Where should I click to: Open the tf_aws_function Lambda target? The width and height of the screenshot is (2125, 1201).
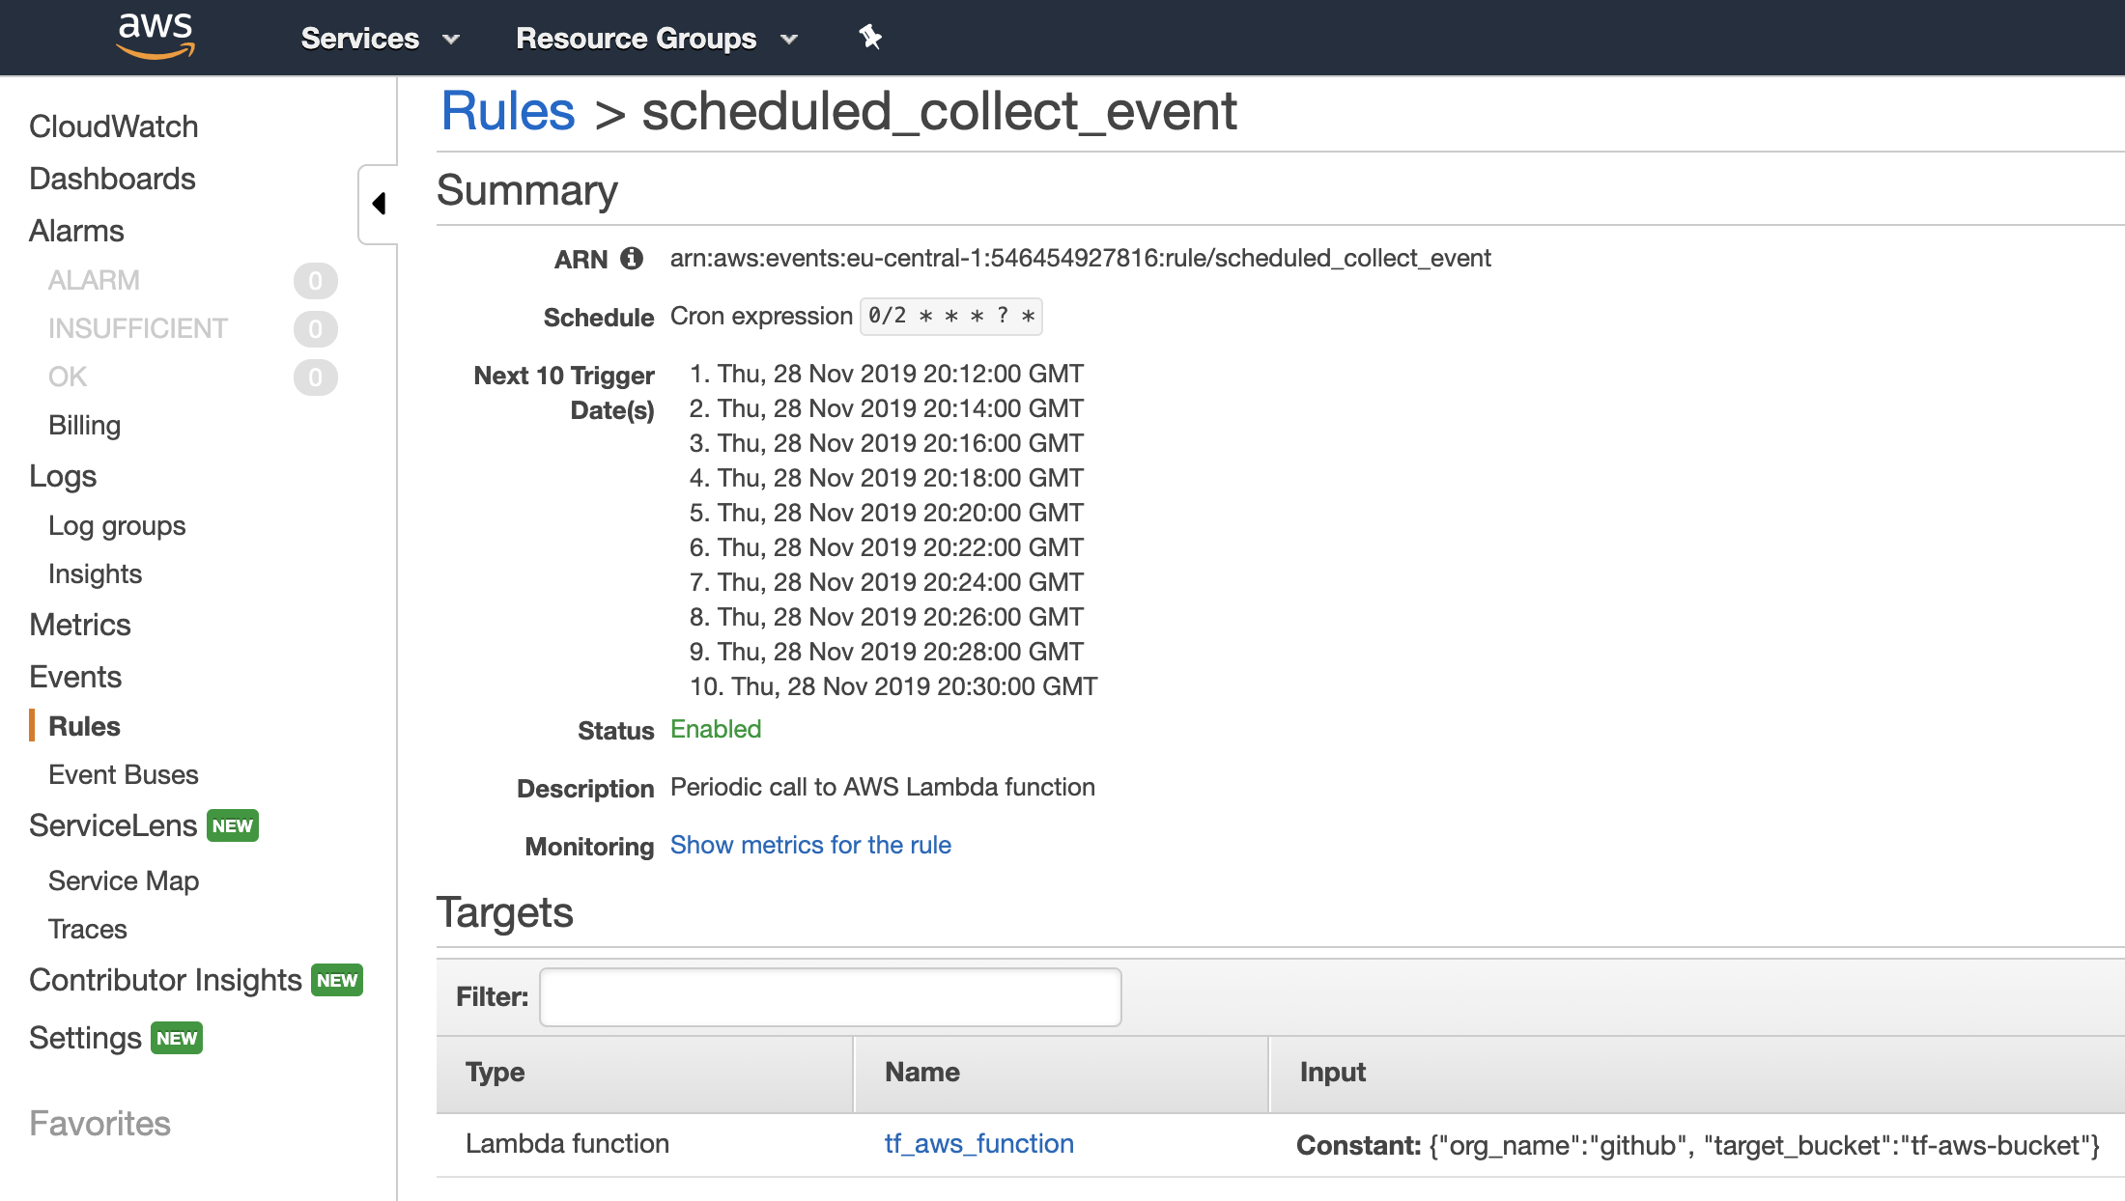(978, 1143)
